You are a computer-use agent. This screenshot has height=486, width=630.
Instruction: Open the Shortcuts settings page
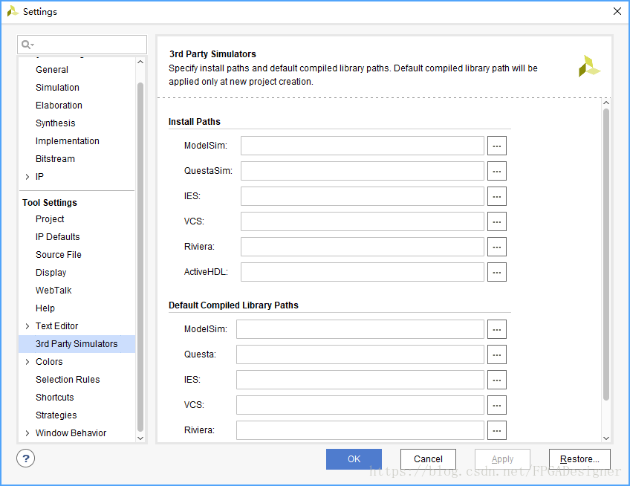pos(55,397)
